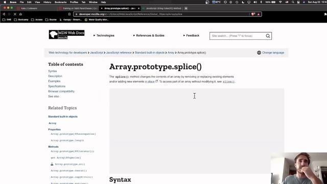Open macOS Spotlight search icon
The width and height of the screenshot is (327, 184).
[293, 2]
